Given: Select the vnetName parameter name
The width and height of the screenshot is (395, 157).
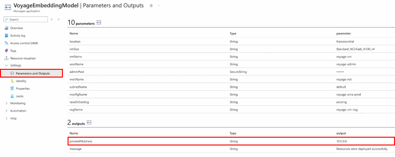Looking at the screenshot, I should (x=77, y=79).
